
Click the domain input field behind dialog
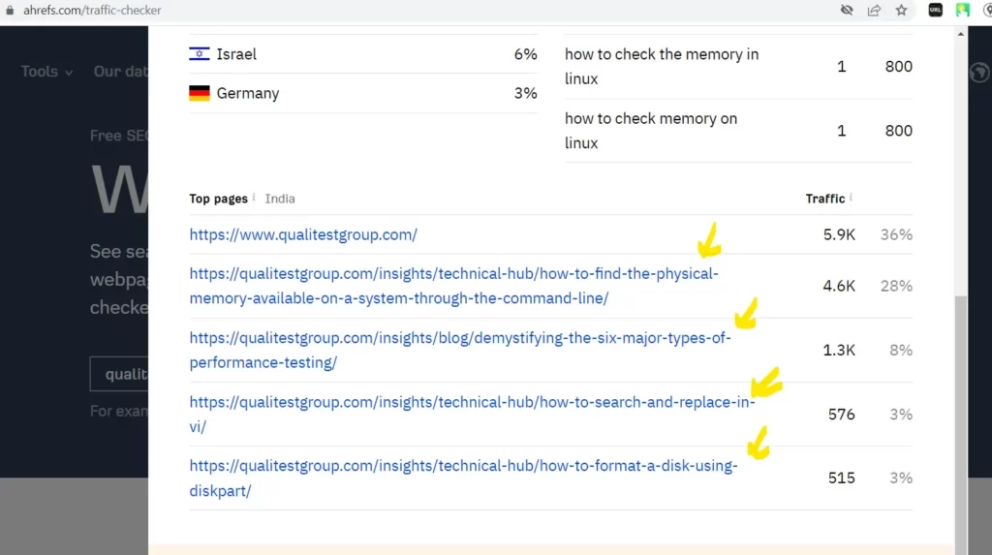pyautogui.click(x=119, y=374)
